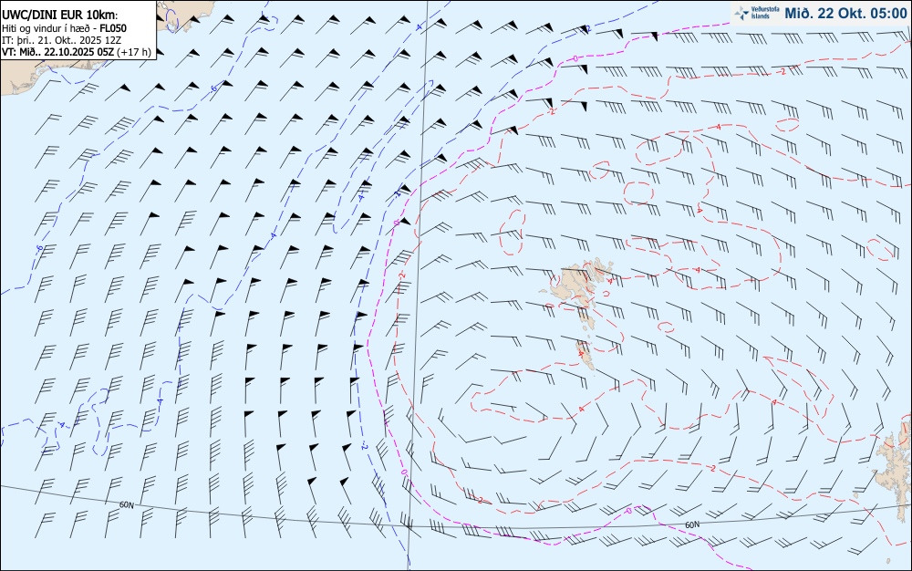912x571 pixels.
Task: Click the 'UWC/DINI EUR 10km:' title
Action: (59, 16)
